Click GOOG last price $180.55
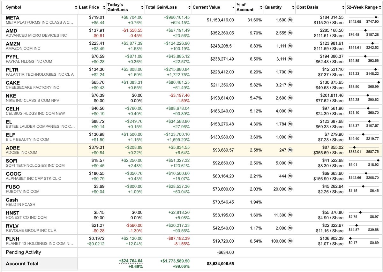Image resolution: width=383 pixels, height=272 pixels. 97,174
